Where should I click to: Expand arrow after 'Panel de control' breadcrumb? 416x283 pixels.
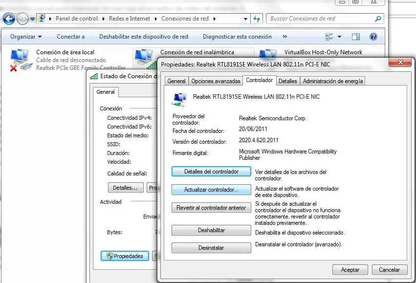point(103,19)
